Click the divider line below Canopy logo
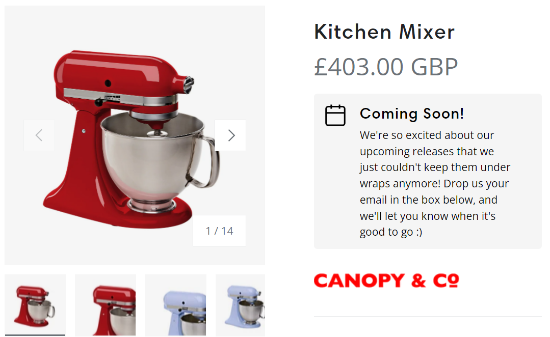The height and width of the screenshot is (337, 550). click(x=428, y=316)
